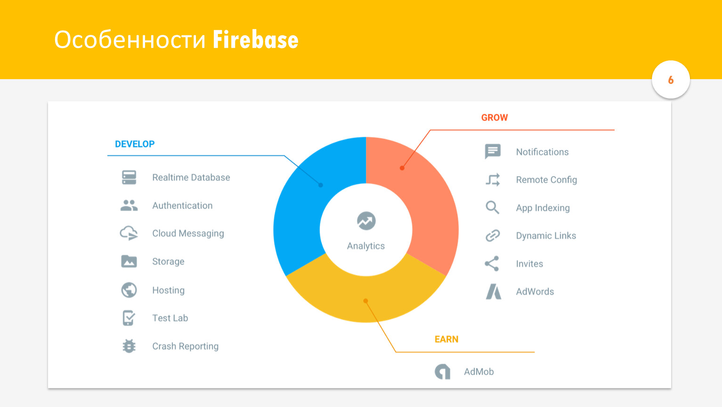The width and height of the screenshot is (722, 407).
Task: Select the Dynamic Links label
Action: tap(546, 236)
